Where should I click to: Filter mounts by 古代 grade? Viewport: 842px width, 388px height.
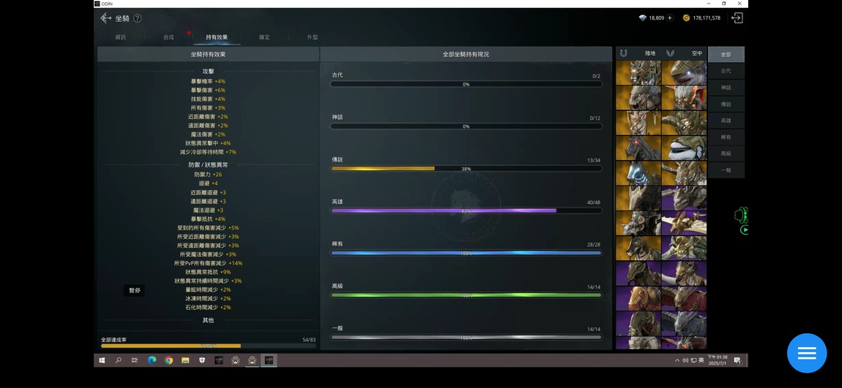726,71
